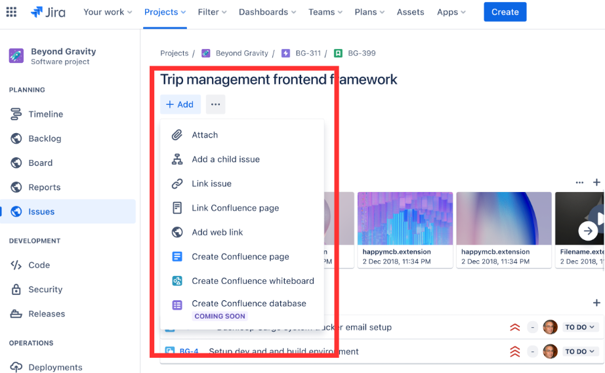Click highest priority icon on BG-4 row

click(x=514, y=351)
